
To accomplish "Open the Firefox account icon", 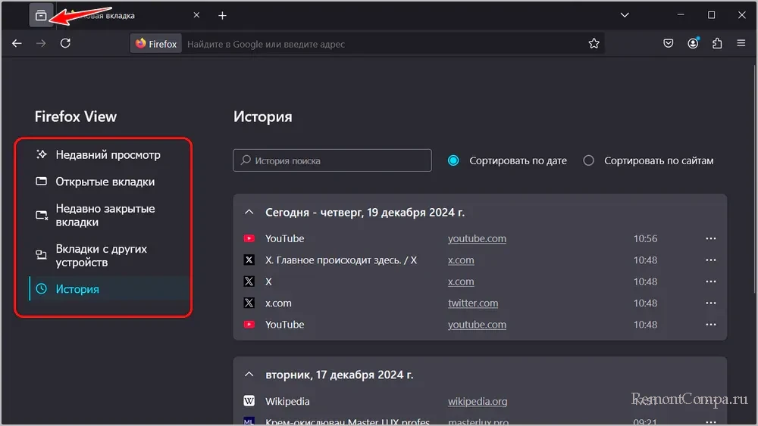I will tap(693, 43).
